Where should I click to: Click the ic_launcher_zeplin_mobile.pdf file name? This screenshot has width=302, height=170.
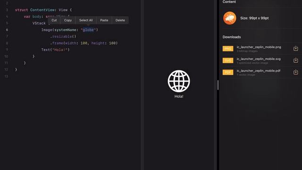pos(259,71)
